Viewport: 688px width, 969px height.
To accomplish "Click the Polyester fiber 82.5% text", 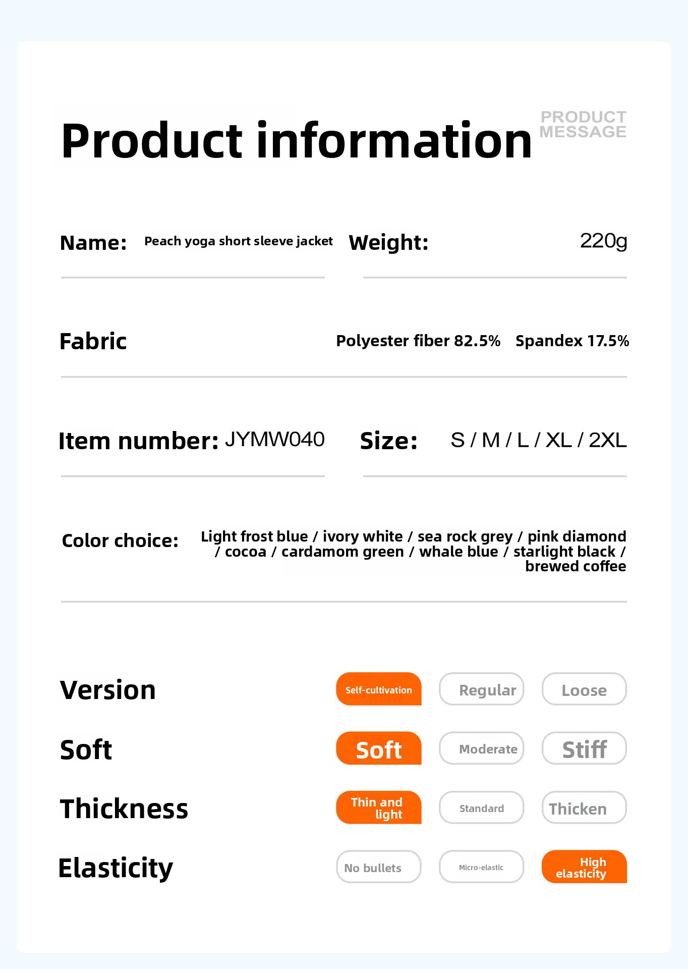I will click(418, 341).
